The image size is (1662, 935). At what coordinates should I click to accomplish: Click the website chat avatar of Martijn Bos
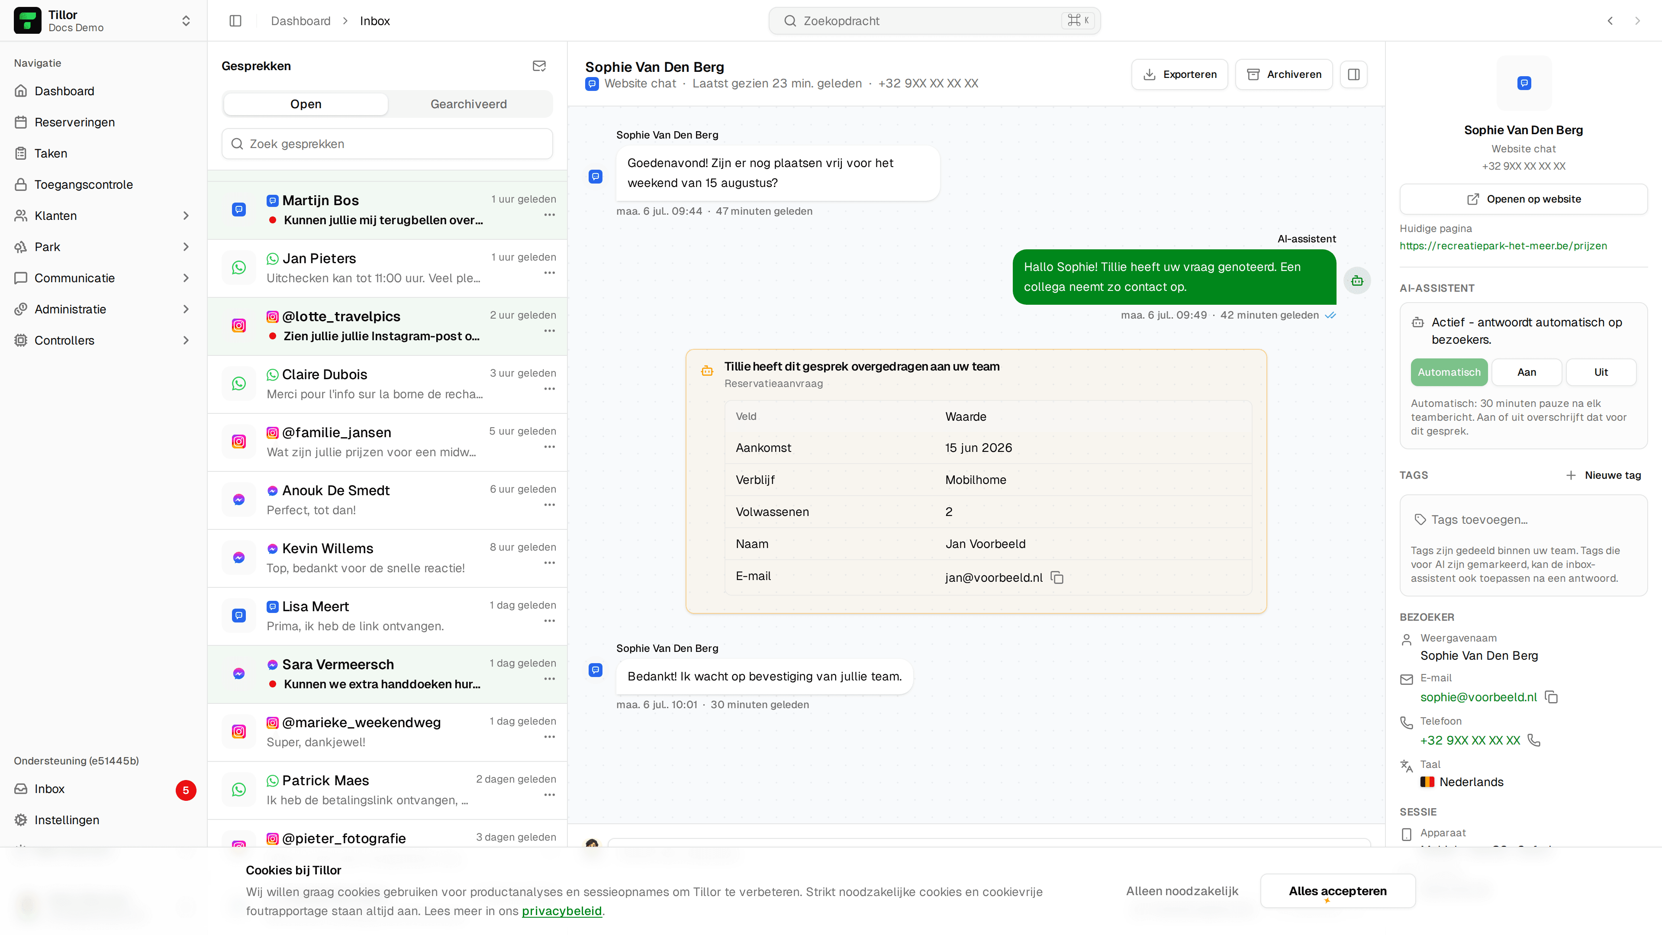pyautogui.click(x=239, y=210)
